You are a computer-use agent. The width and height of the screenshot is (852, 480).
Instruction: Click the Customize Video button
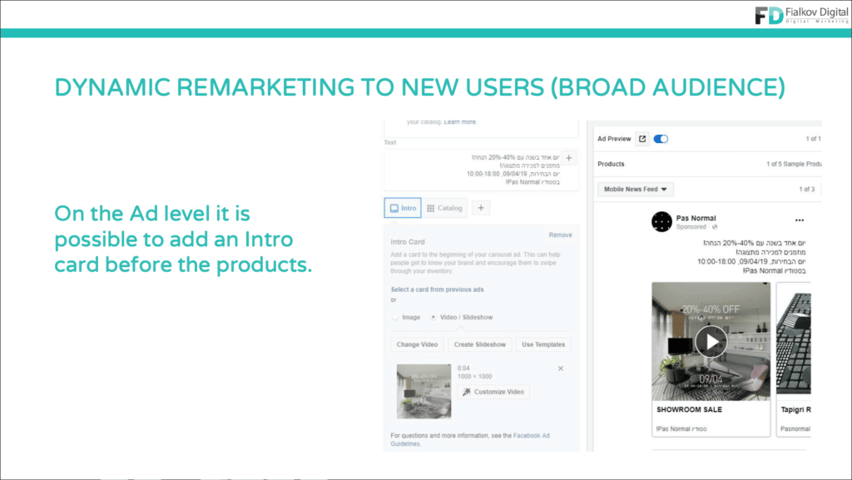(x=493, y=392)
